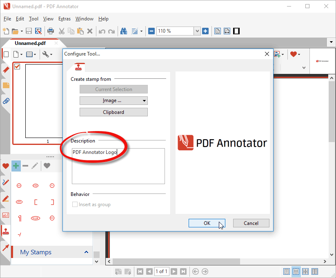Open the Help menu

pyautogui.click(x=103, y=19)
